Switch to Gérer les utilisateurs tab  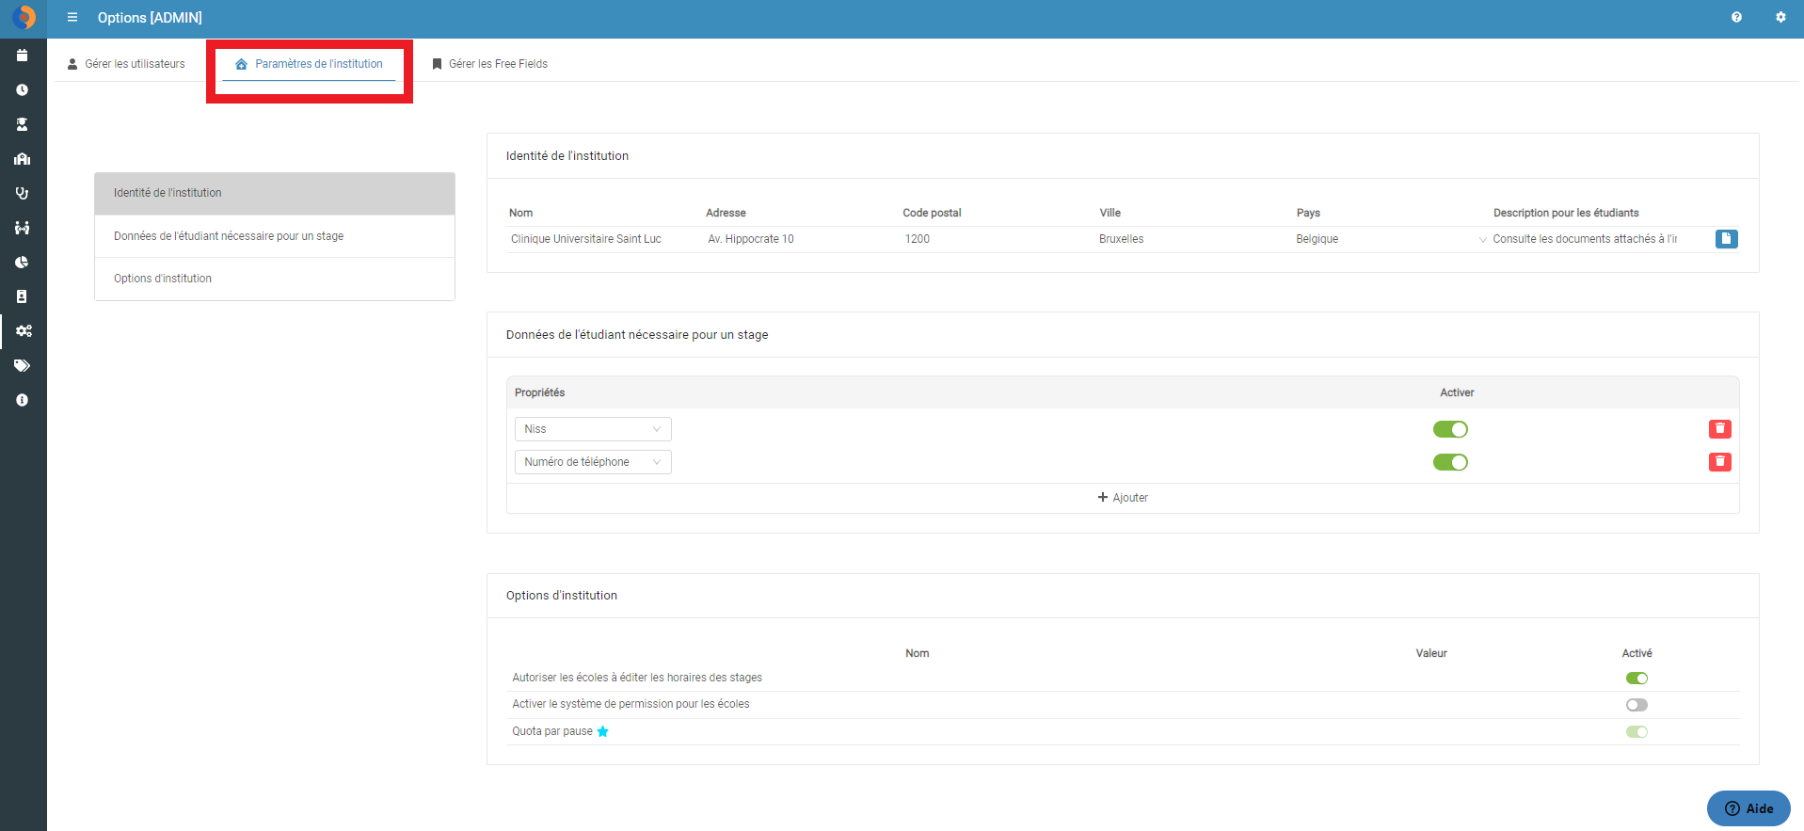pyautogui.click(x=126, y=64)
